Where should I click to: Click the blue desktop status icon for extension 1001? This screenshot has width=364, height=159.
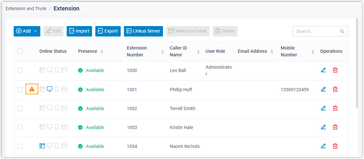point(49,89)
